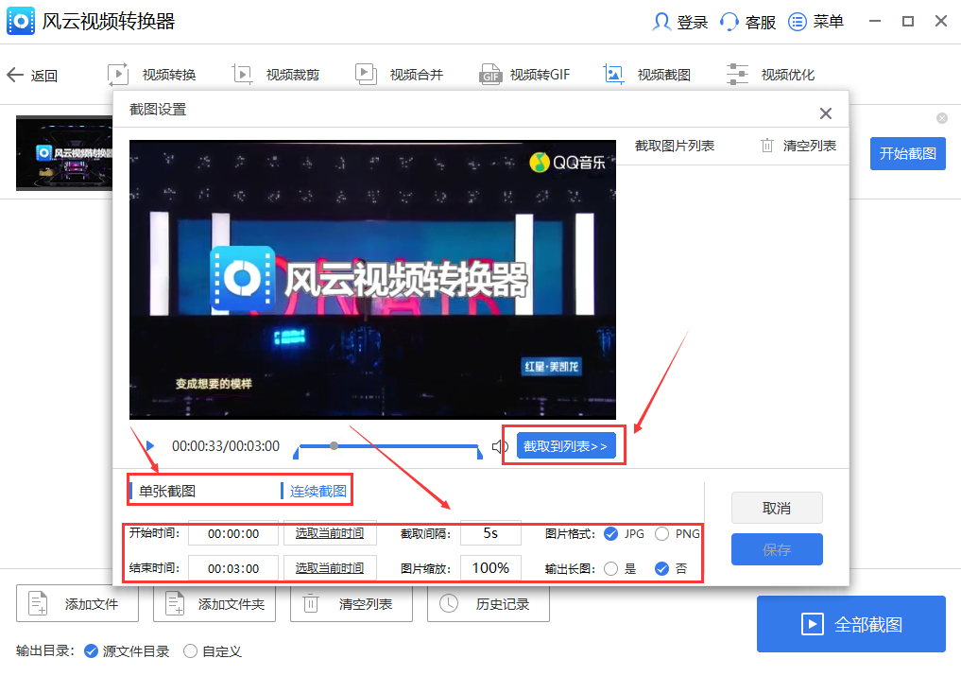Click the 截取图片列表 heading
The image size is (961, 676).
pos(674,146)
